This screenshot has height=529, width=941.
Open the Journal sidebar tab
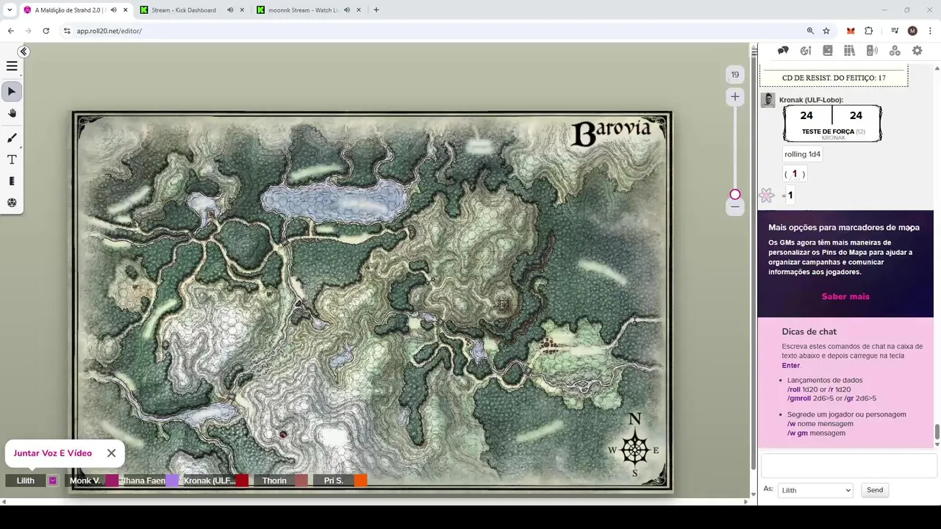point(828,51)
